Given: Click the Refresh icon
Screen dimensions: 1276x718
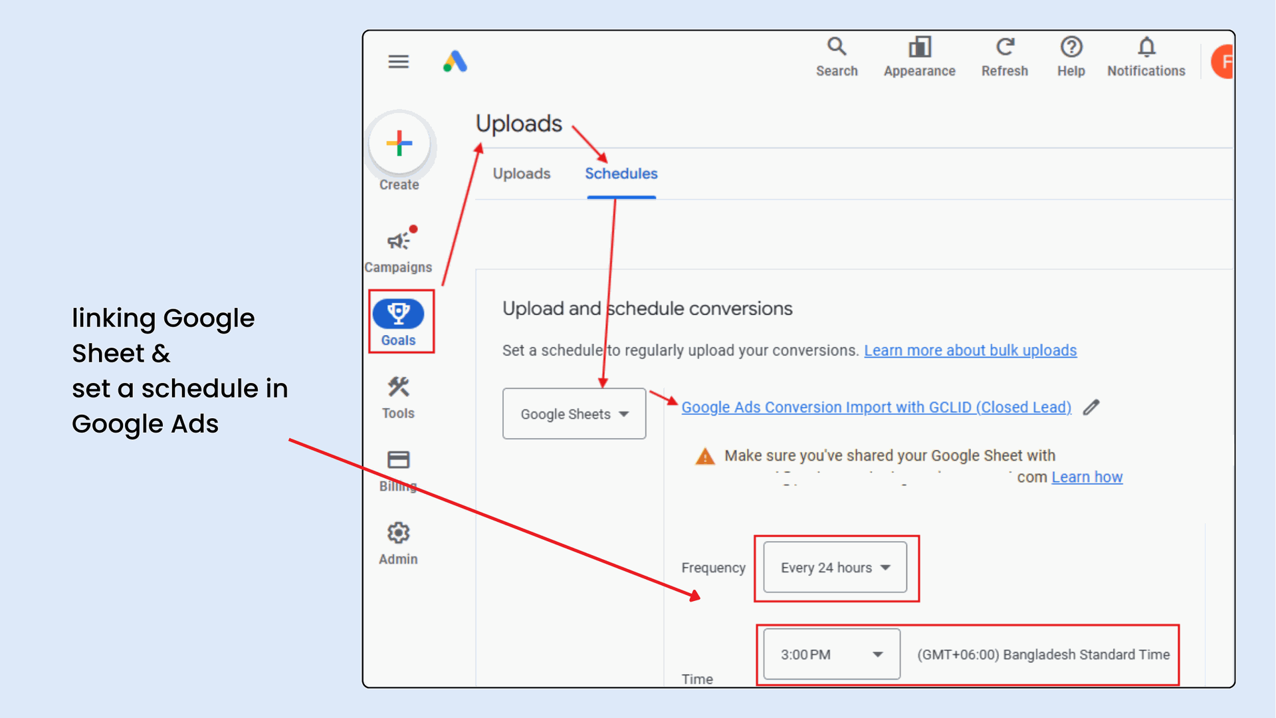Looking at the screenshot, I should coord(1004,47).
